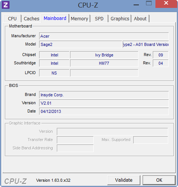Click the Manufacturer field showing Acer

pyautogui.click(x=104, y=36)
